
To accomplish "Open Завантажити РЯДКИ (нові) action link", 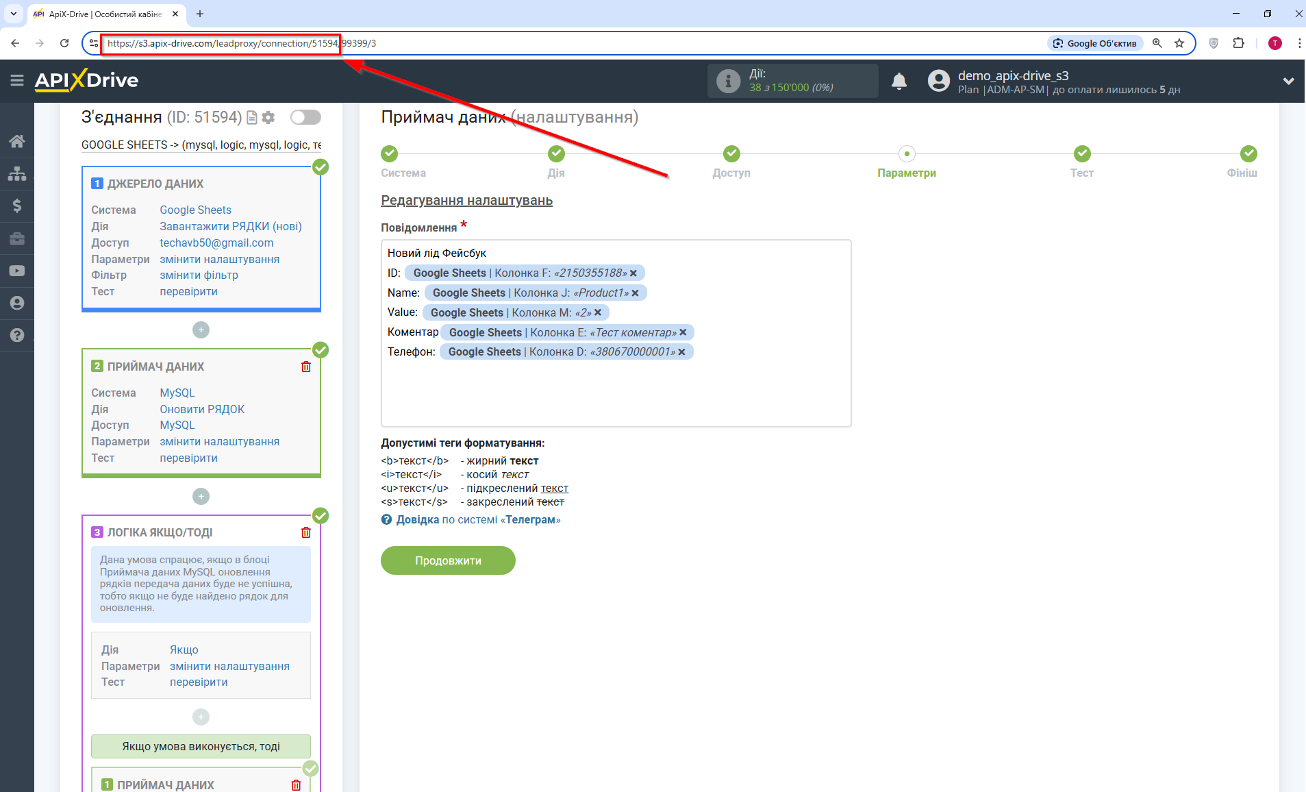I will [231, 226].
